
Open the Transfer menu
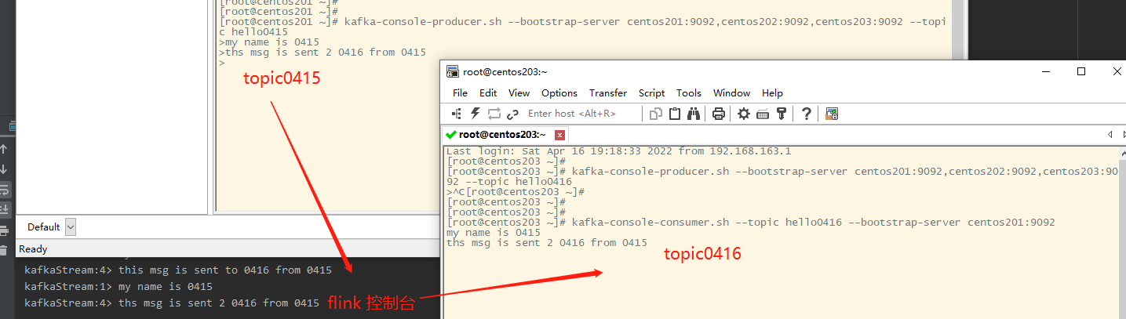(x=608, y=92)
